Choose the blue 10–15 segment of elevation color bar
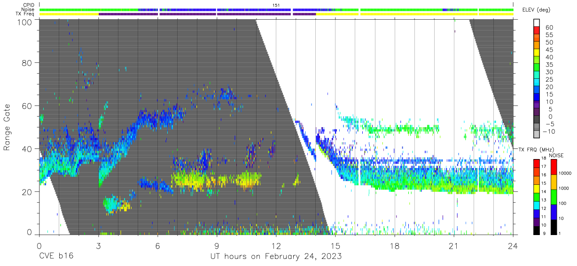This screenshot has width=577, height=266. [x=537, y=98]
